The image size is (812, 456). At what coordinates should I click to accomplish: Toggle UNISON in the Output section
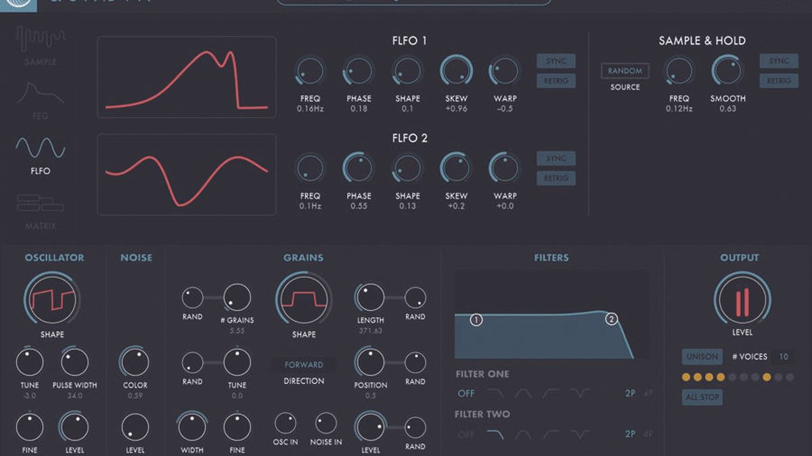(x=702, y=357)
